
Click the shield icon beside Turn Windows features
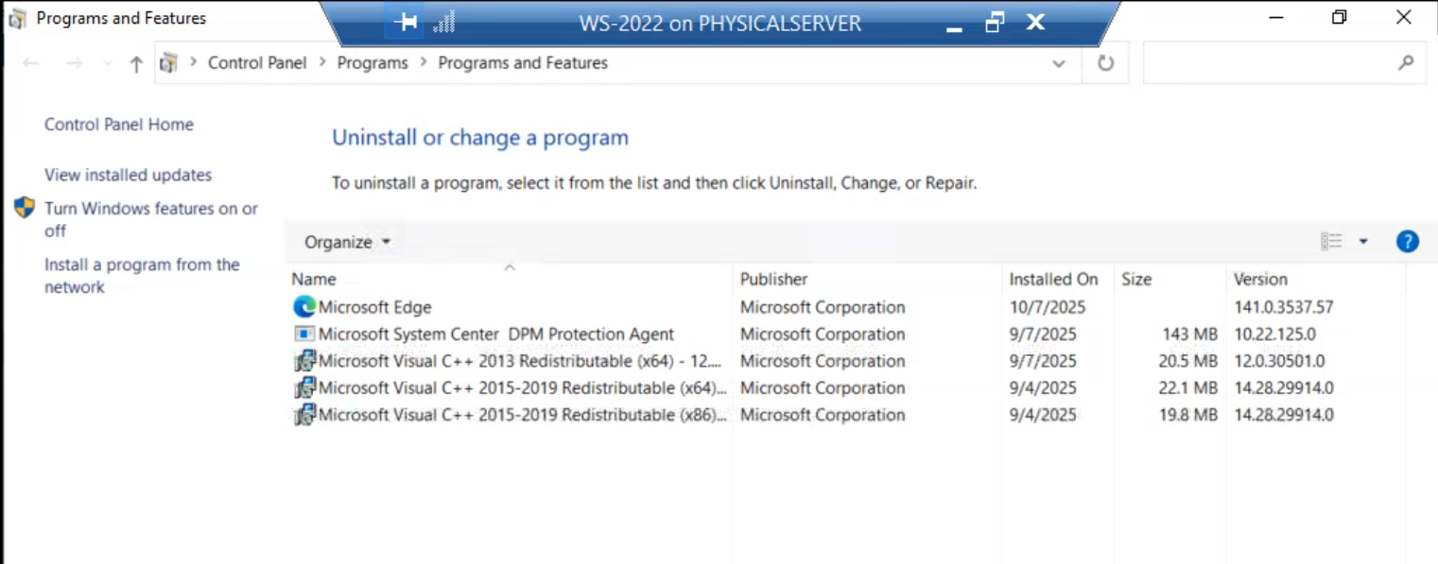[25, 209]
